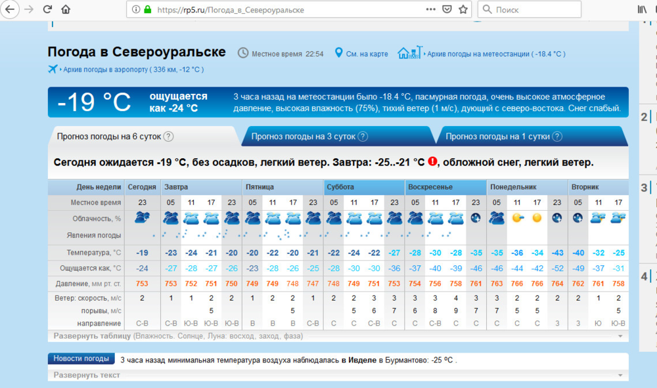Go to the browser home page icon

coord(66,10)
